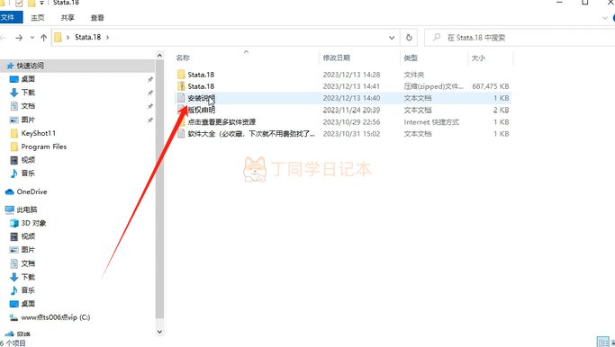615x347 pixels.
Task: Click the Internet 快捷方式 type cell
Action: point(431,121)
